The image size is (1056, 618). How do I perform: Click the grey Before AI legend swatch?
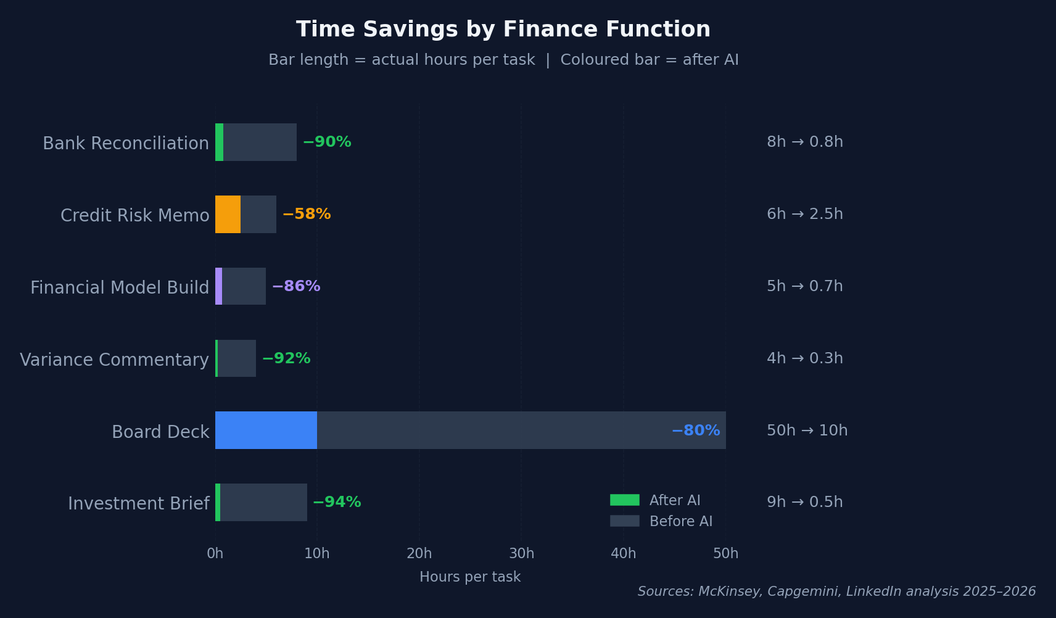(x=624, y=521)
